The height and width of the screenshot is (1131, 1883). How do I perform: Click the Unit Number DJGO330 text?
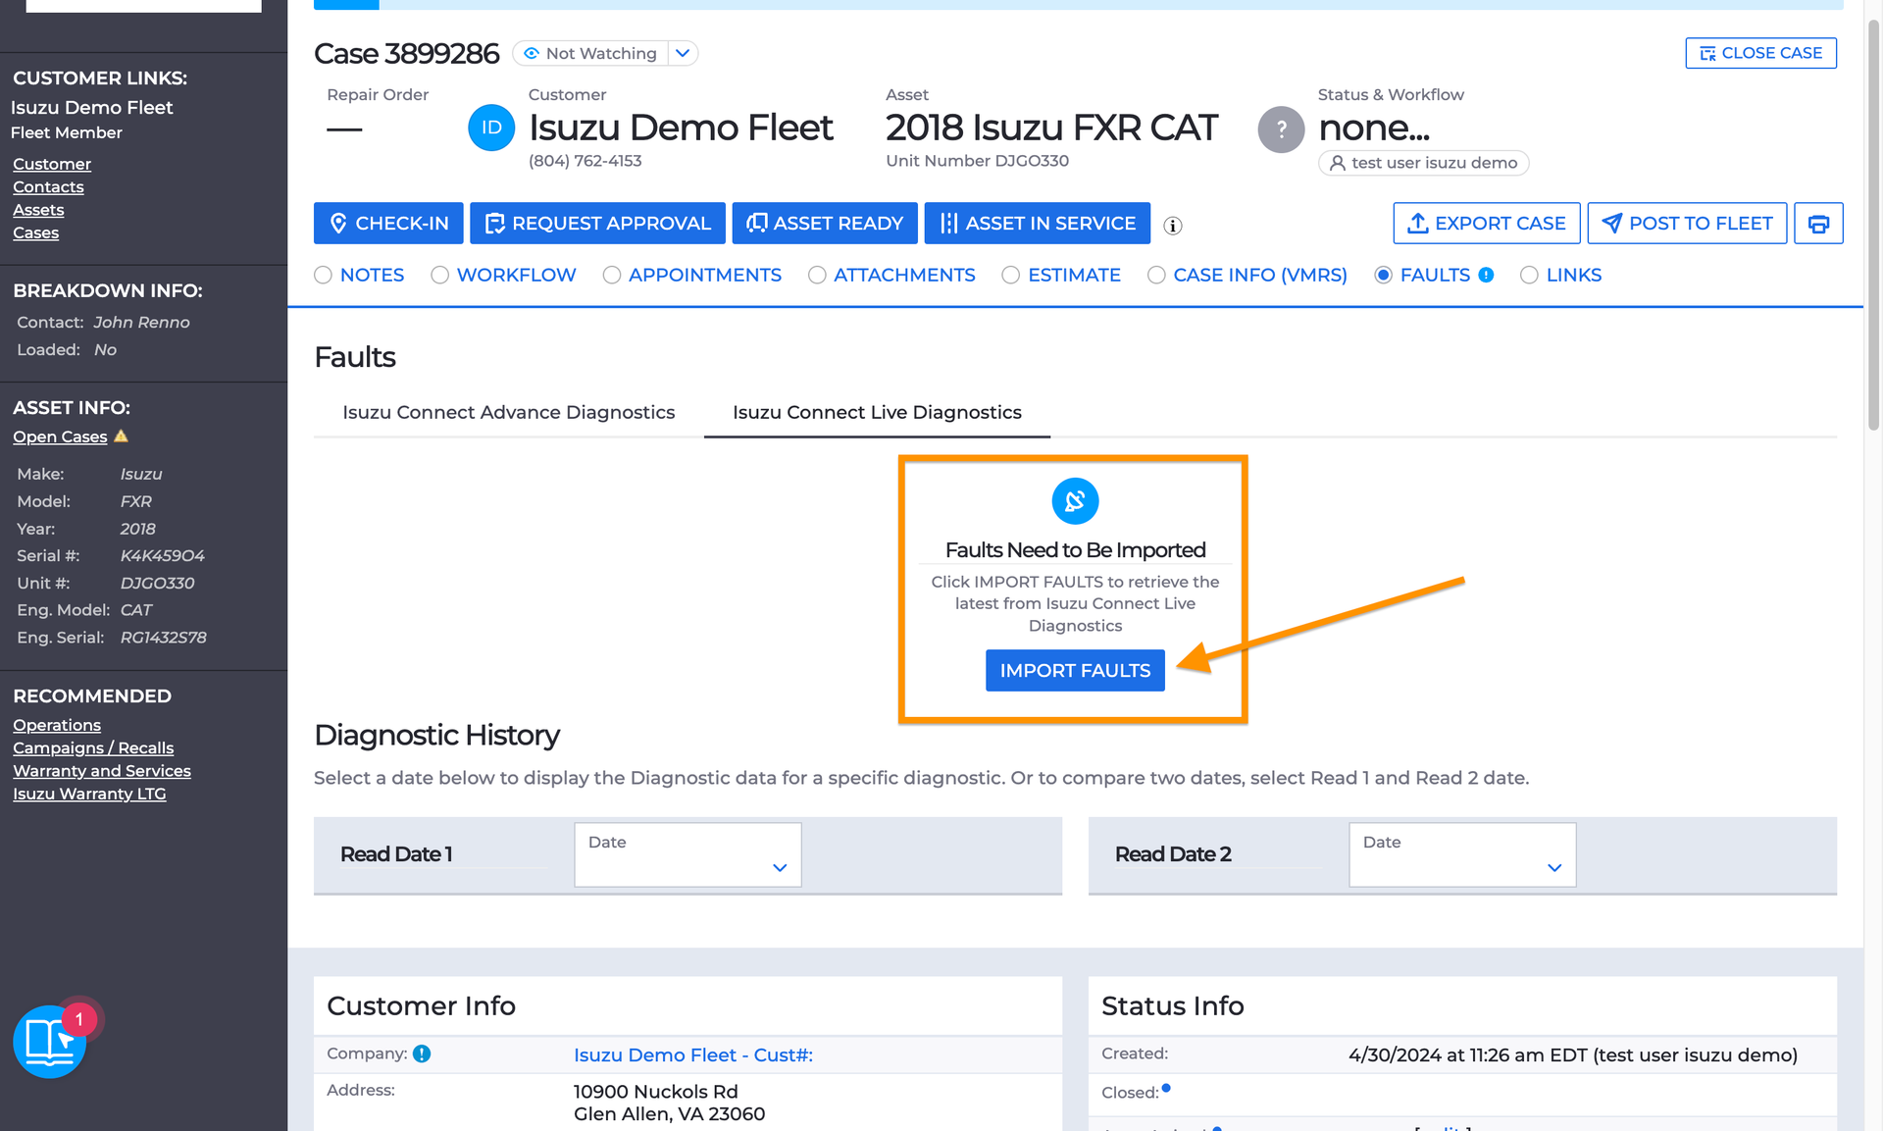pyautogui.click(x=977, y=161)
